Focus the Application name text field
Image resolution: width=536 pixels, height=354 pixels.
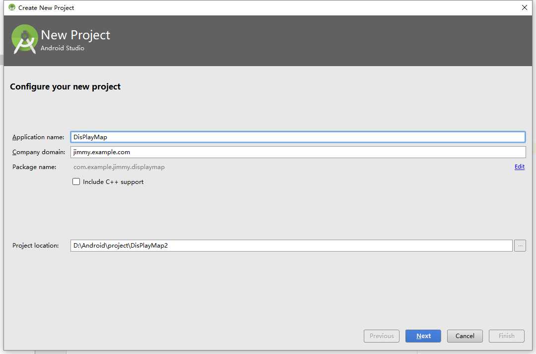pyautogui.click(x=298, y=137)
